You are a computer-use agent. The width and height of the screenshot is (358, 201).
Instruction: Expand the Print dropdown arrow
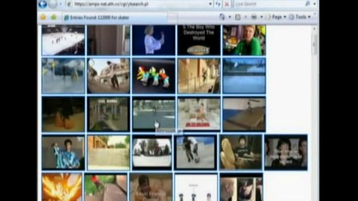click(x=261, y=17)
